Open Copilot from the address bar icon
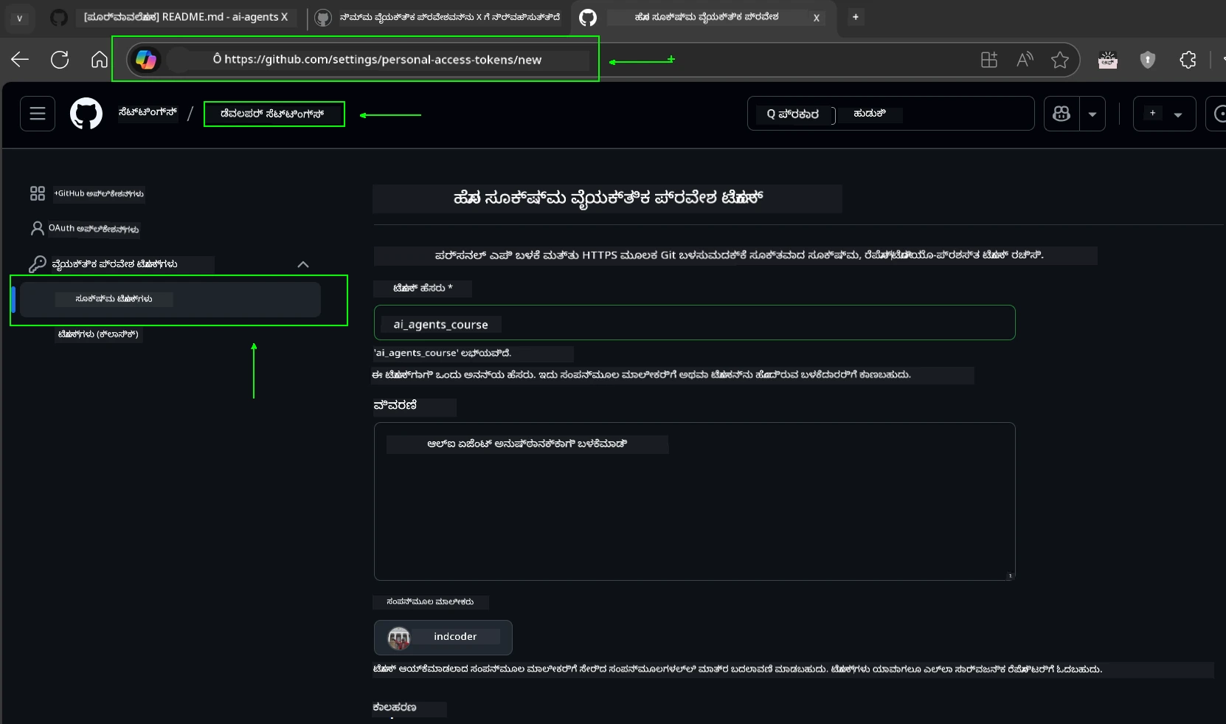The height and width of the screenshot is (724, 1226). 146,60
